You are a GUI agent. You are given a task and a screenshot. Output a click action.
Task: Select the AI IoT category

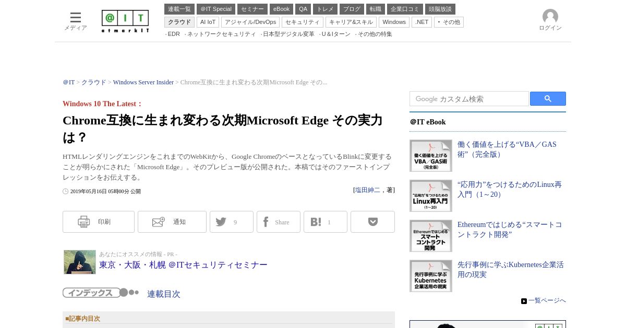[208, 22]
